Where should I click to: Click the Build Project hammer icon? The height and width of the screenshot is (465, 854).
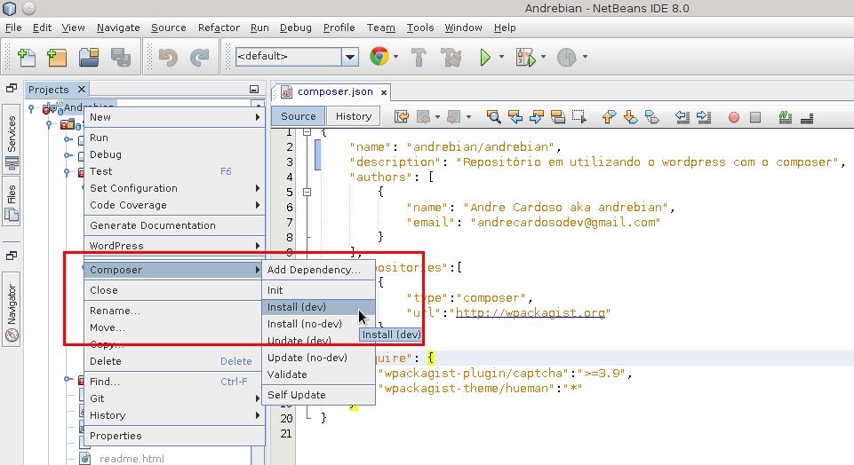click(419, 57)
